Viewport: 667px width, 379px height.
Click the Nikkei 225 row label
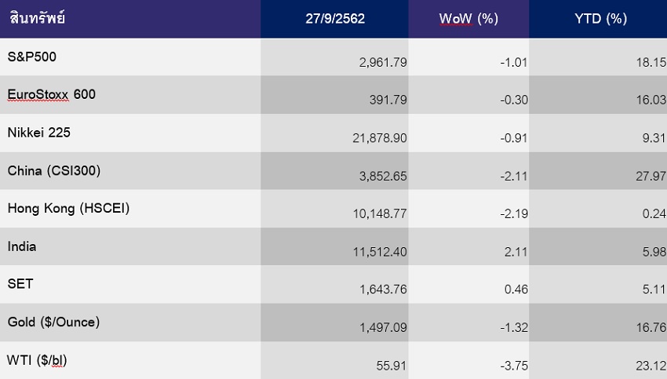point(39,133)
